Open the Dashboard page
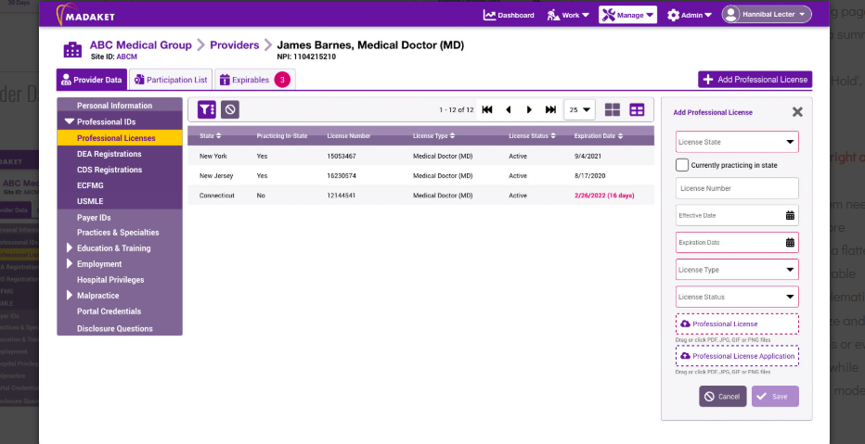The width and height of the screenshot is (865, 444). pos(509,15)
